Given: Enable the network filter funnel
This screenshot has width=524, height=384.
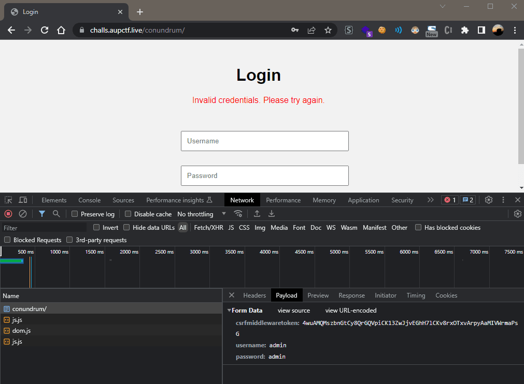Looking at the screenshot, I should (42, 214).
